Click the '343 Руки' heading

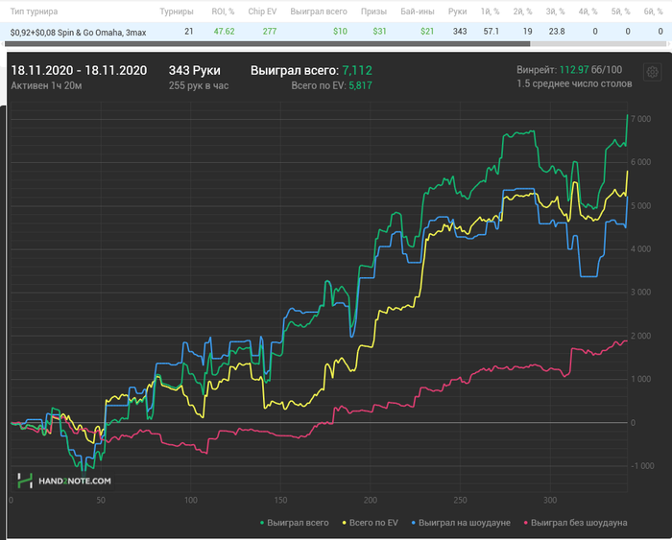195,71
